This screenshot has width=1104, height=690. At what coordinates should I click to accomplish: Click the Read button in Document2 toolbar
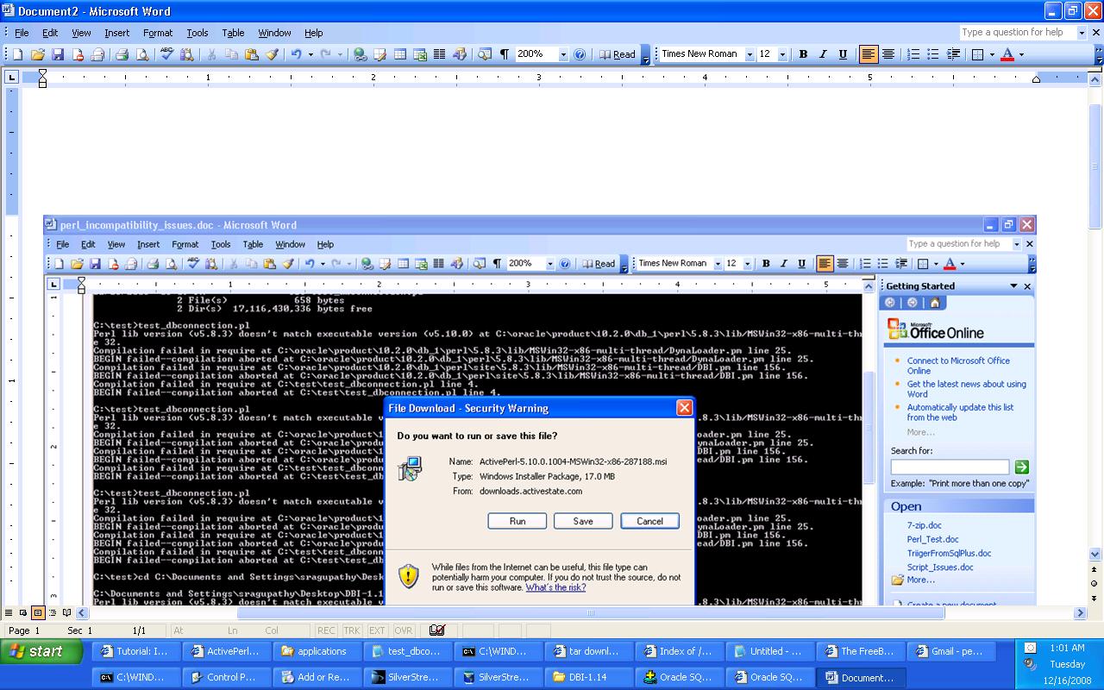pyautogui.click(x=618, y=54)
